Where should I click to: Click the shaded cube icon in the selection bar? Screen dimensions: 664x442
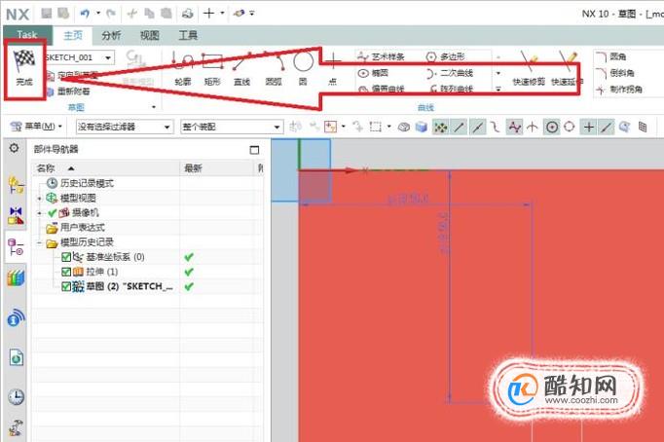click(x=422, y=127)
